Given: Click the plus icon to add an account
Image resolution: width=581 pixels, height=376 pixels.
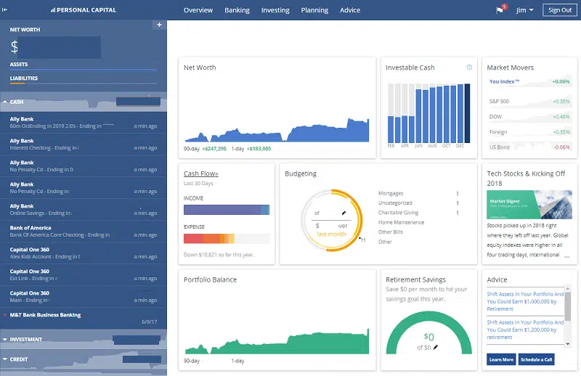Looking at the screenshot, I should pyautogui.click(x=159, y=25).
